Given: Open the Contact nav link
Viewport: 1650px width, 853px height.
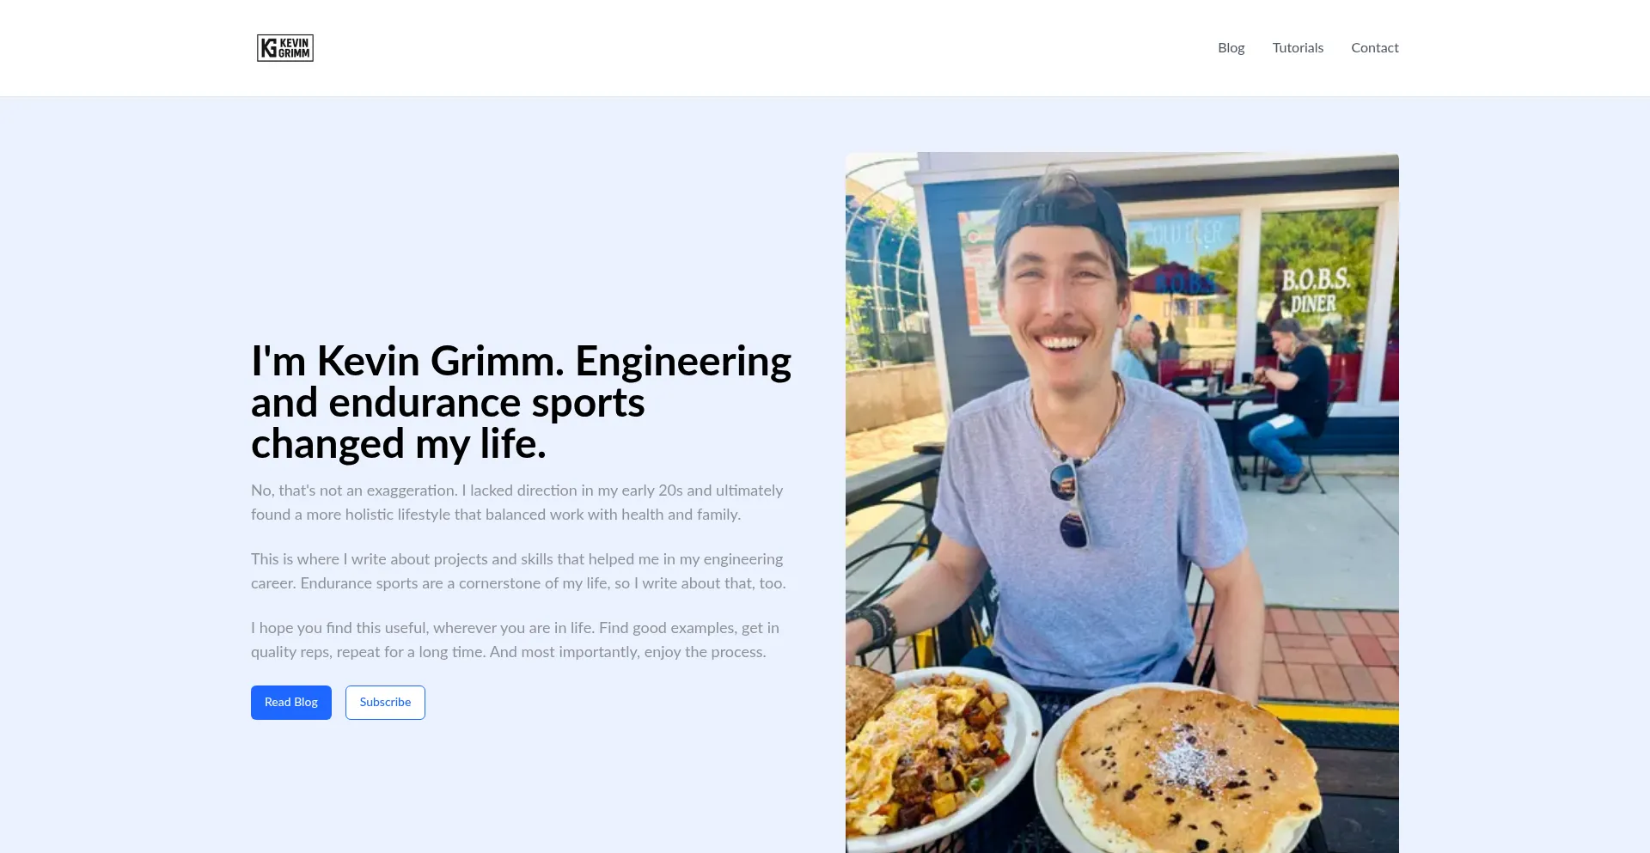Looking at the screenshot, I should [x=1374, y=48].
